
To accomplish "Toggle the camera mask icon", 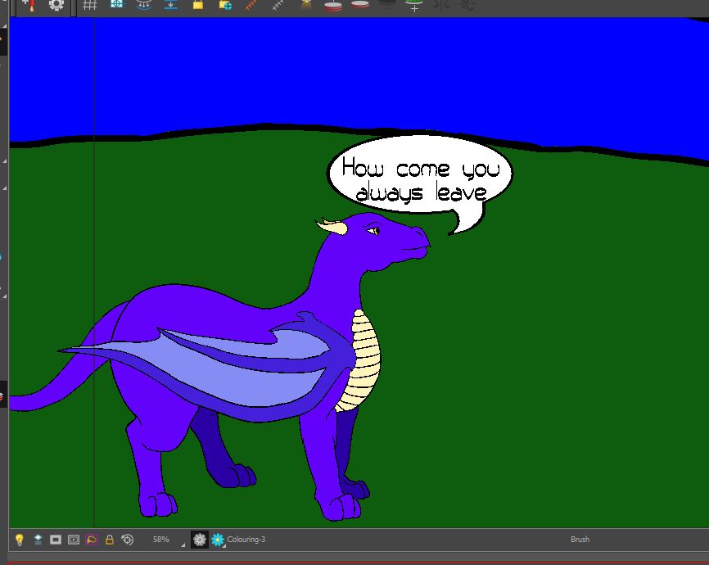I will click(73, 540).
